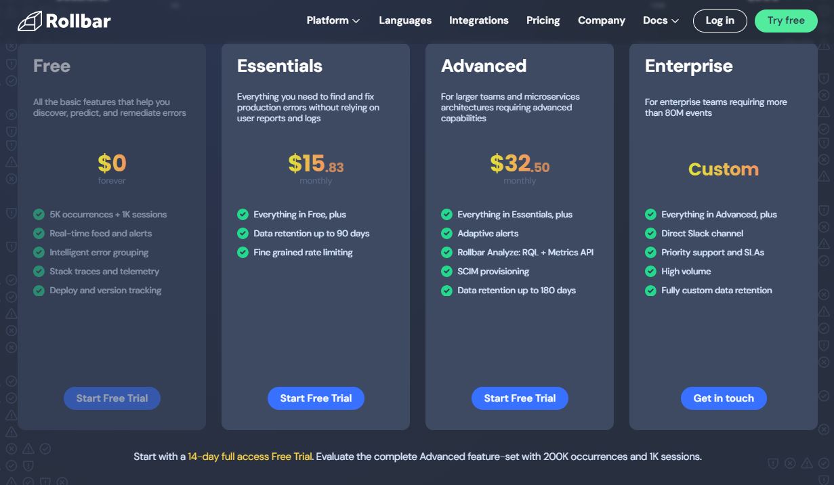Open the Languages menu item
The height and width of the screenshot is (485, 834).
(x=405, y=20)
